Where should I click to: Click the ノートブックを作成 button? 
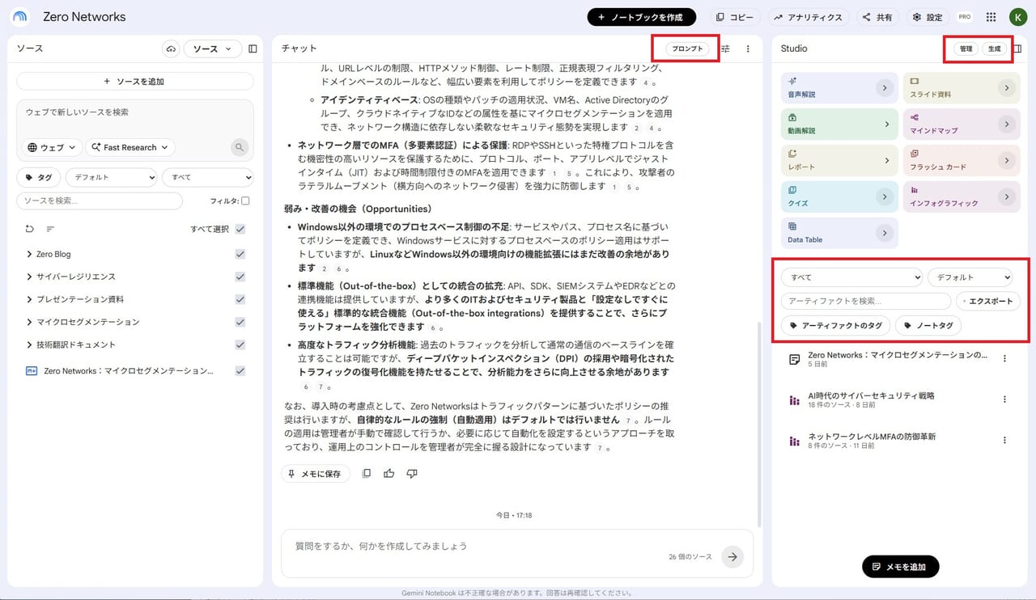[x=641, y=17]
